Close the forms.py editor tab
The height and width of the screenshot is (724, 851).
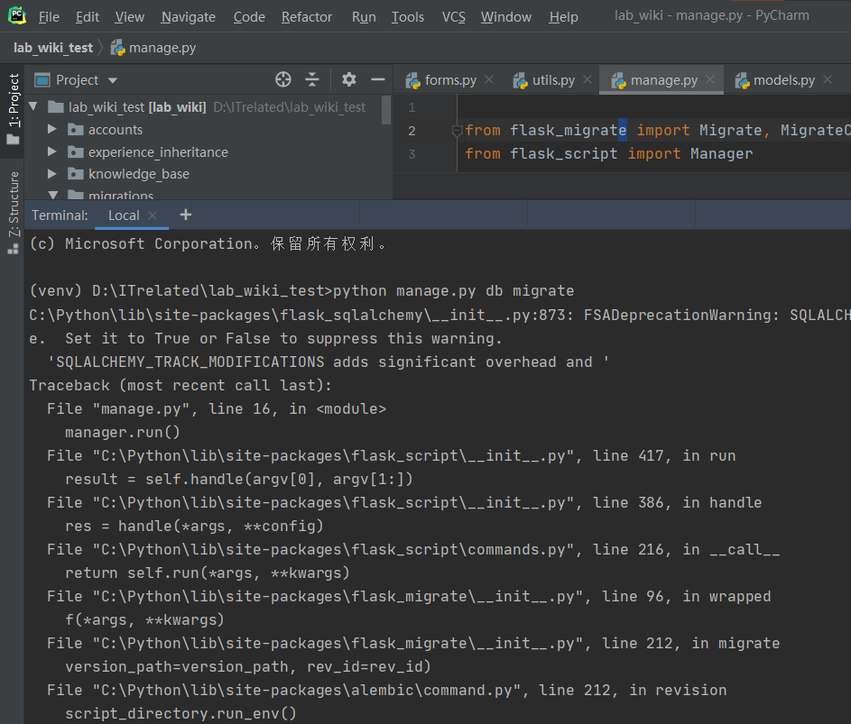click(489, 80)
